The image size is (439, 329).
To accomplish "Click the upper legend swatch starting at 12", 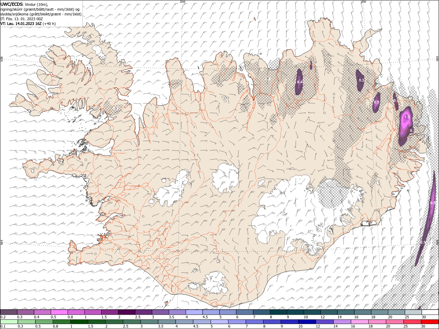I will 329,312.
